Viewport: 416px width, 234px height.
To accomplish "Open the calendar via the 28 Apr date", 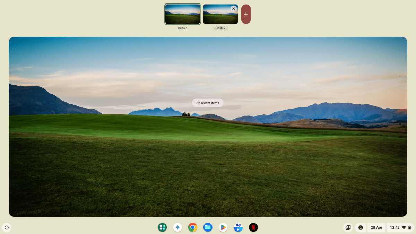I will tap(376, 227).
